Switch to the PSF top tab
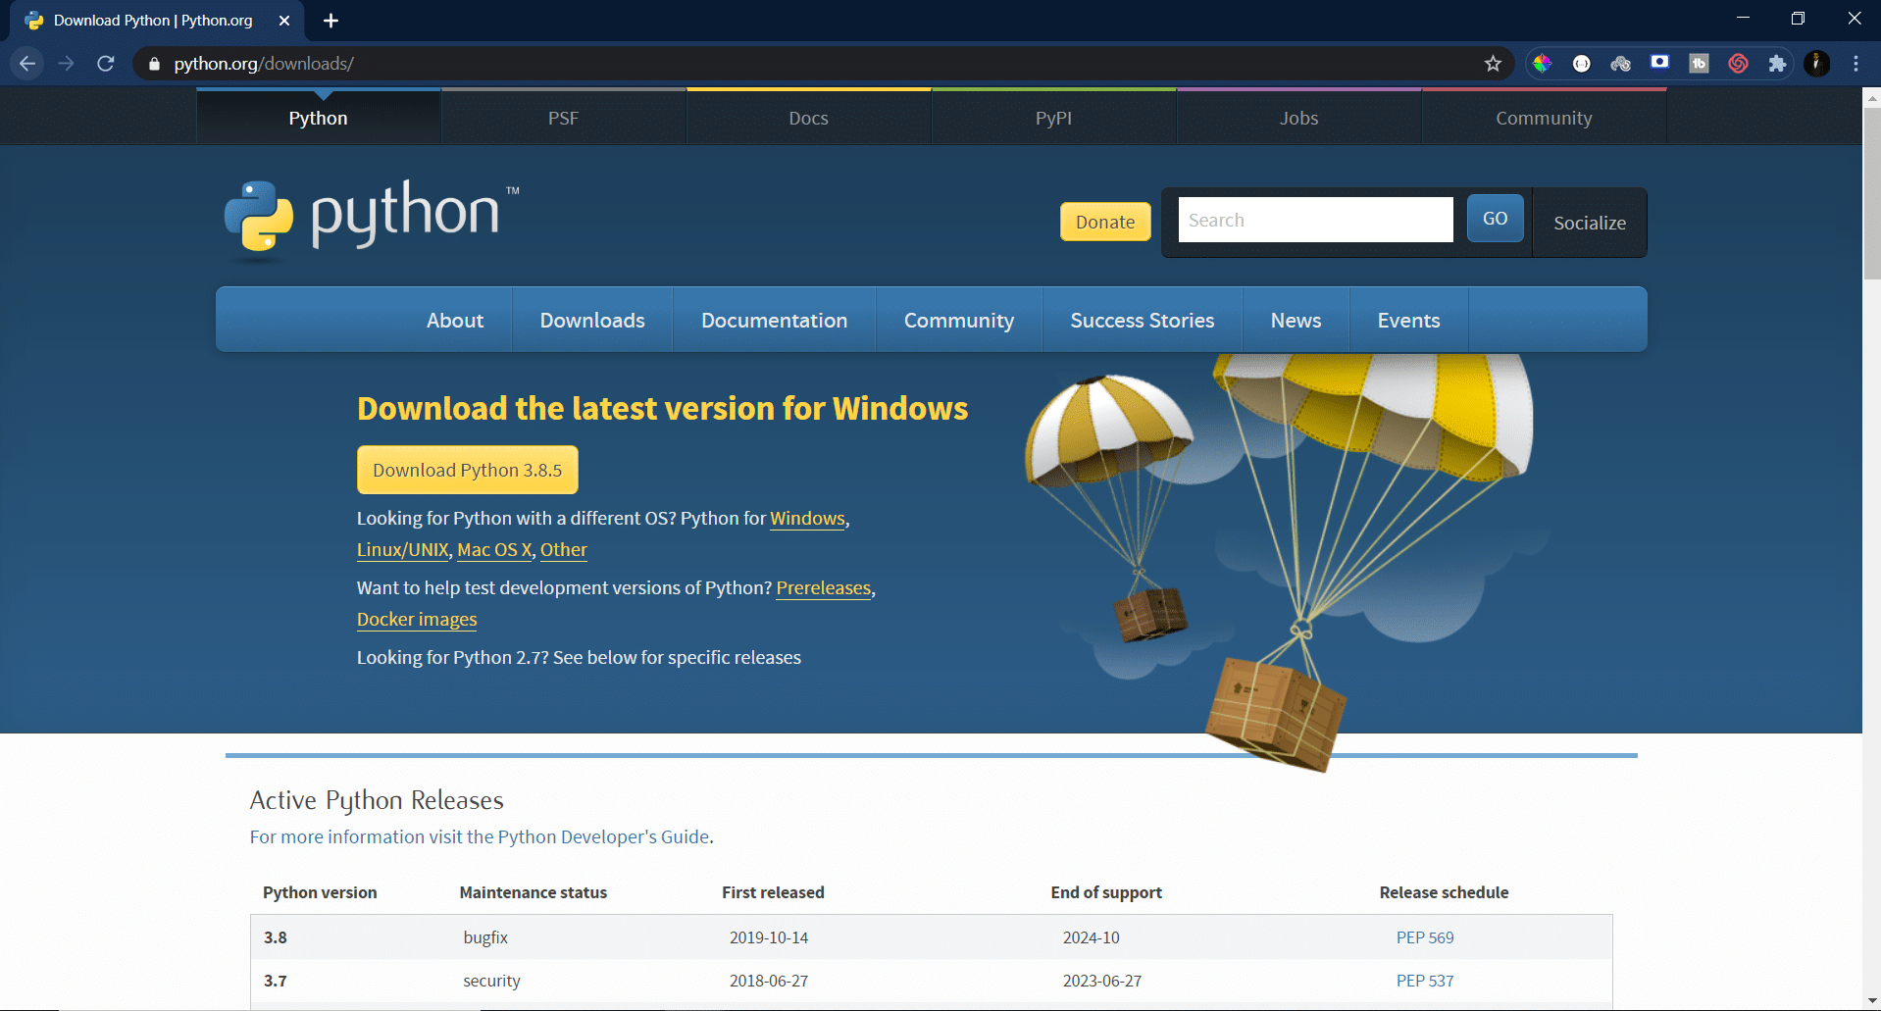1881x1011 pixels. tap(564, 118)
